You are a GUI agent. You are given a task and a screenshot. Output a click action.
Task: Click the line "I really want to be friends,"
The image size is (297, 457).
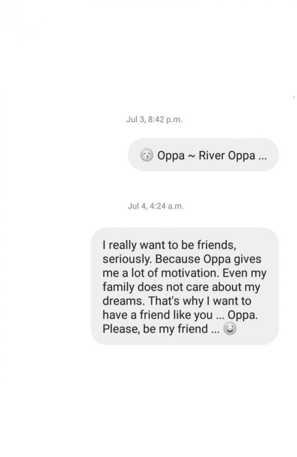[x=168, y=245]
